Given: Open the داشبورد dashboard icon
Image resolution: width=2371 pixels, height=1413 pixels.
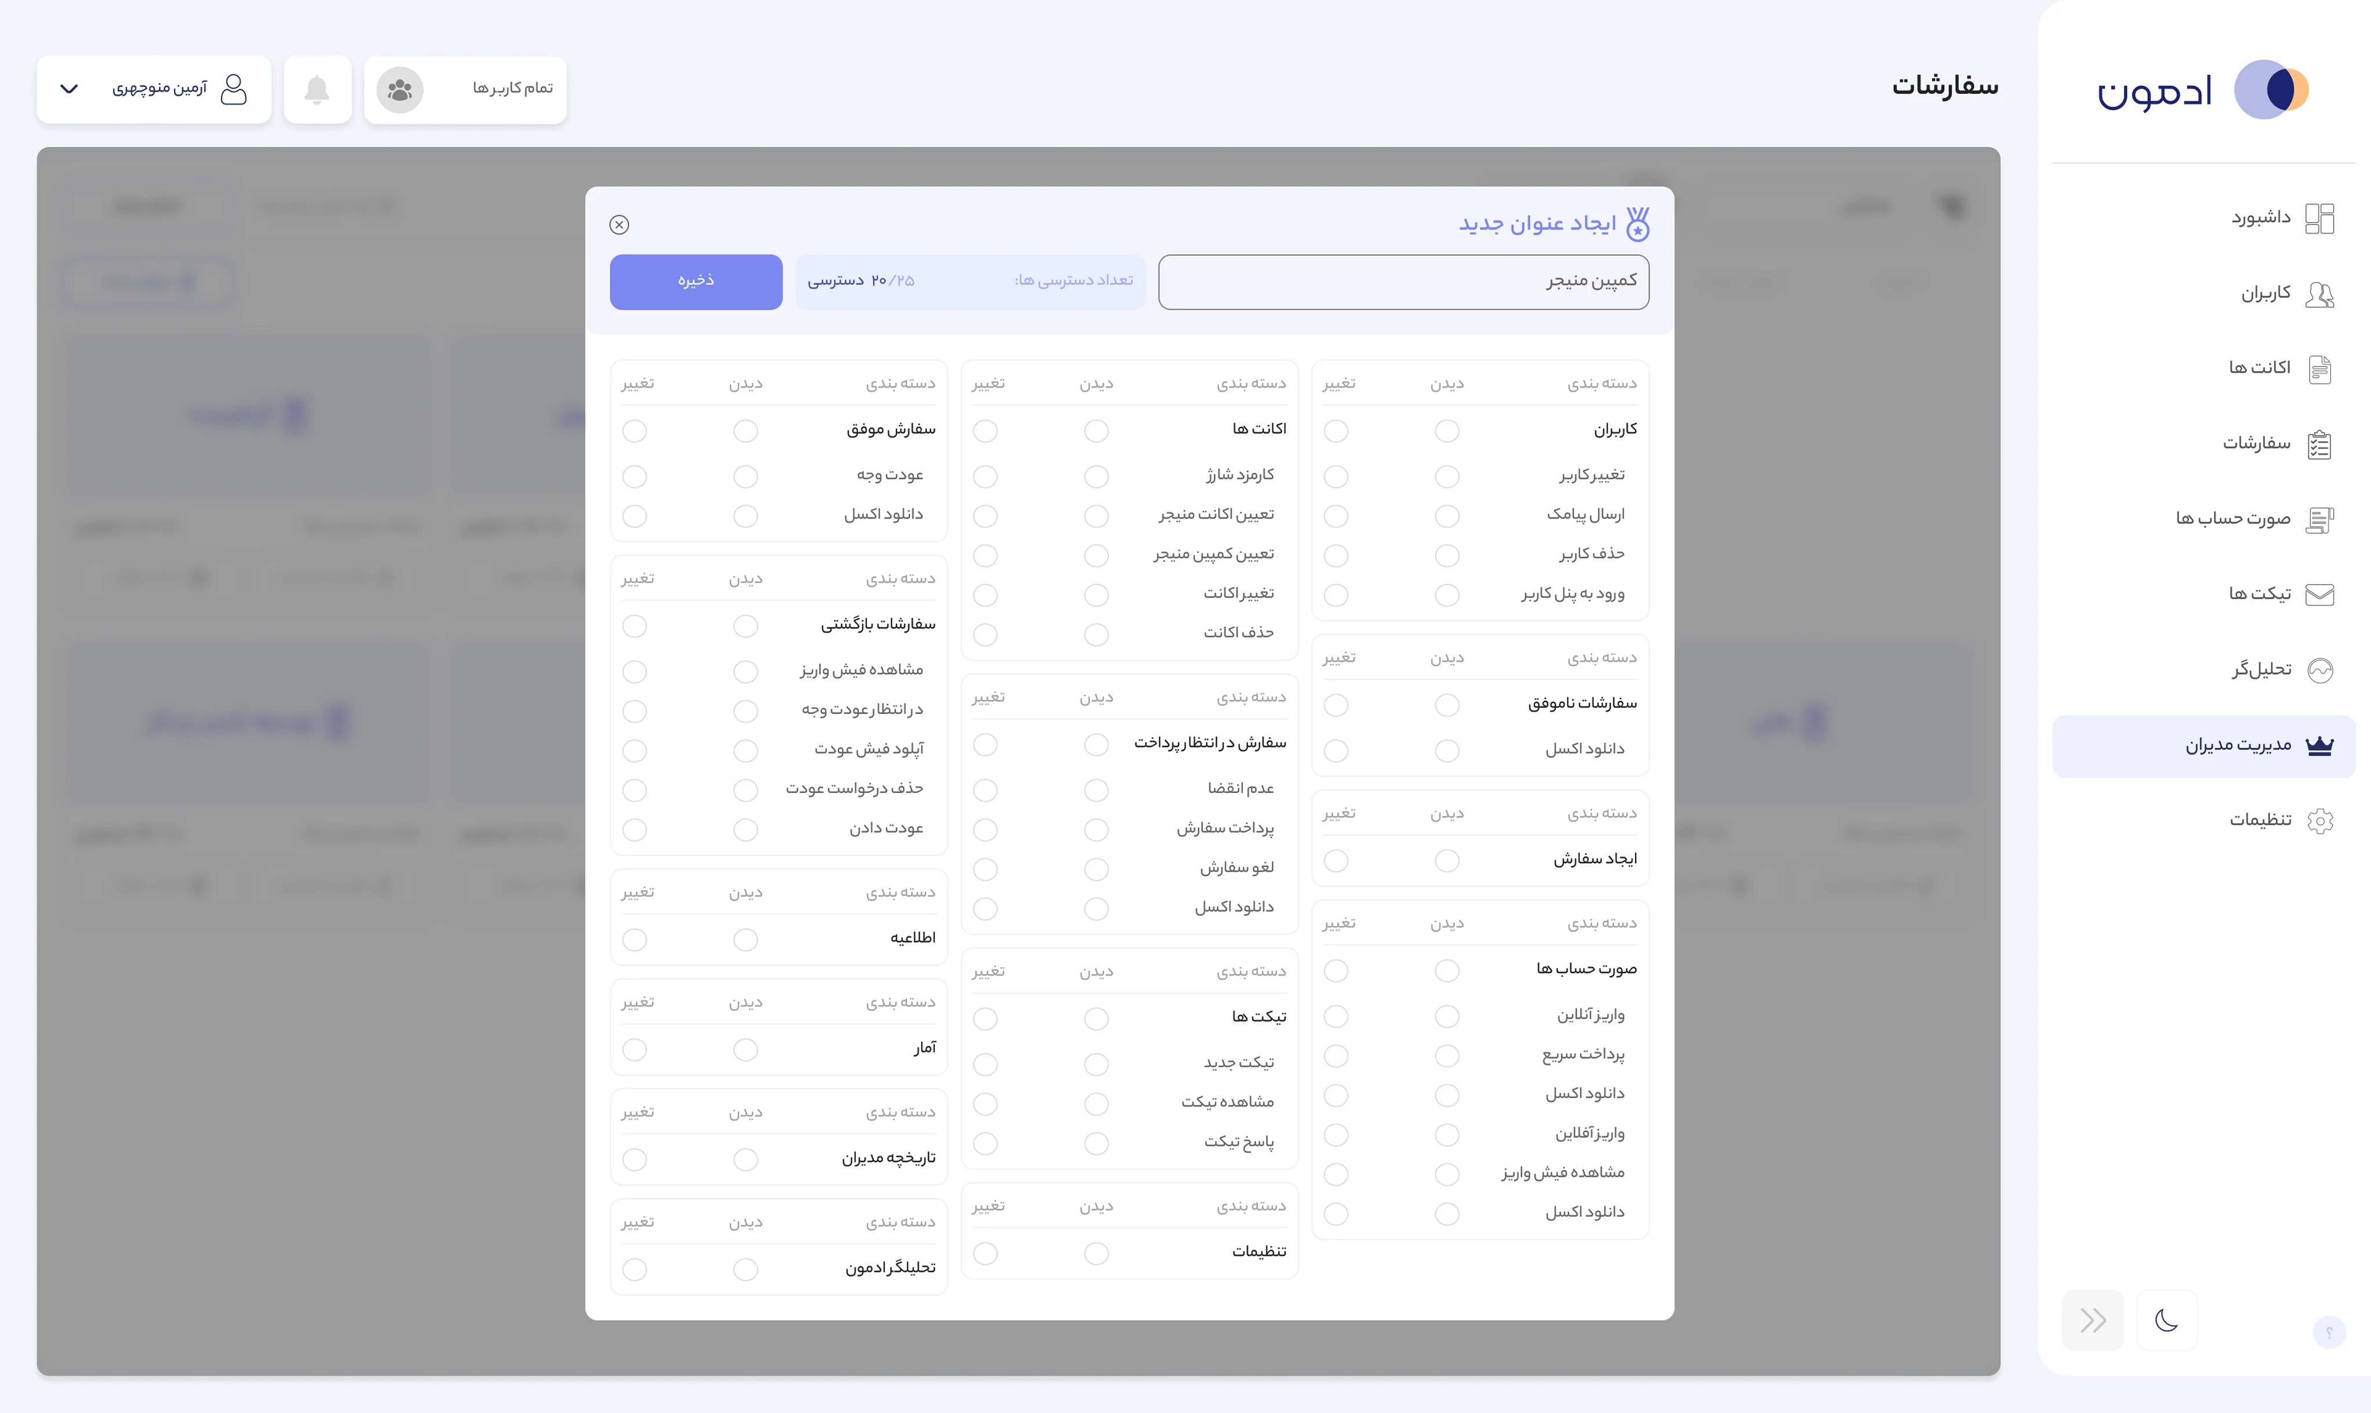Looking at the screenshot, I should coord(2319,218).
